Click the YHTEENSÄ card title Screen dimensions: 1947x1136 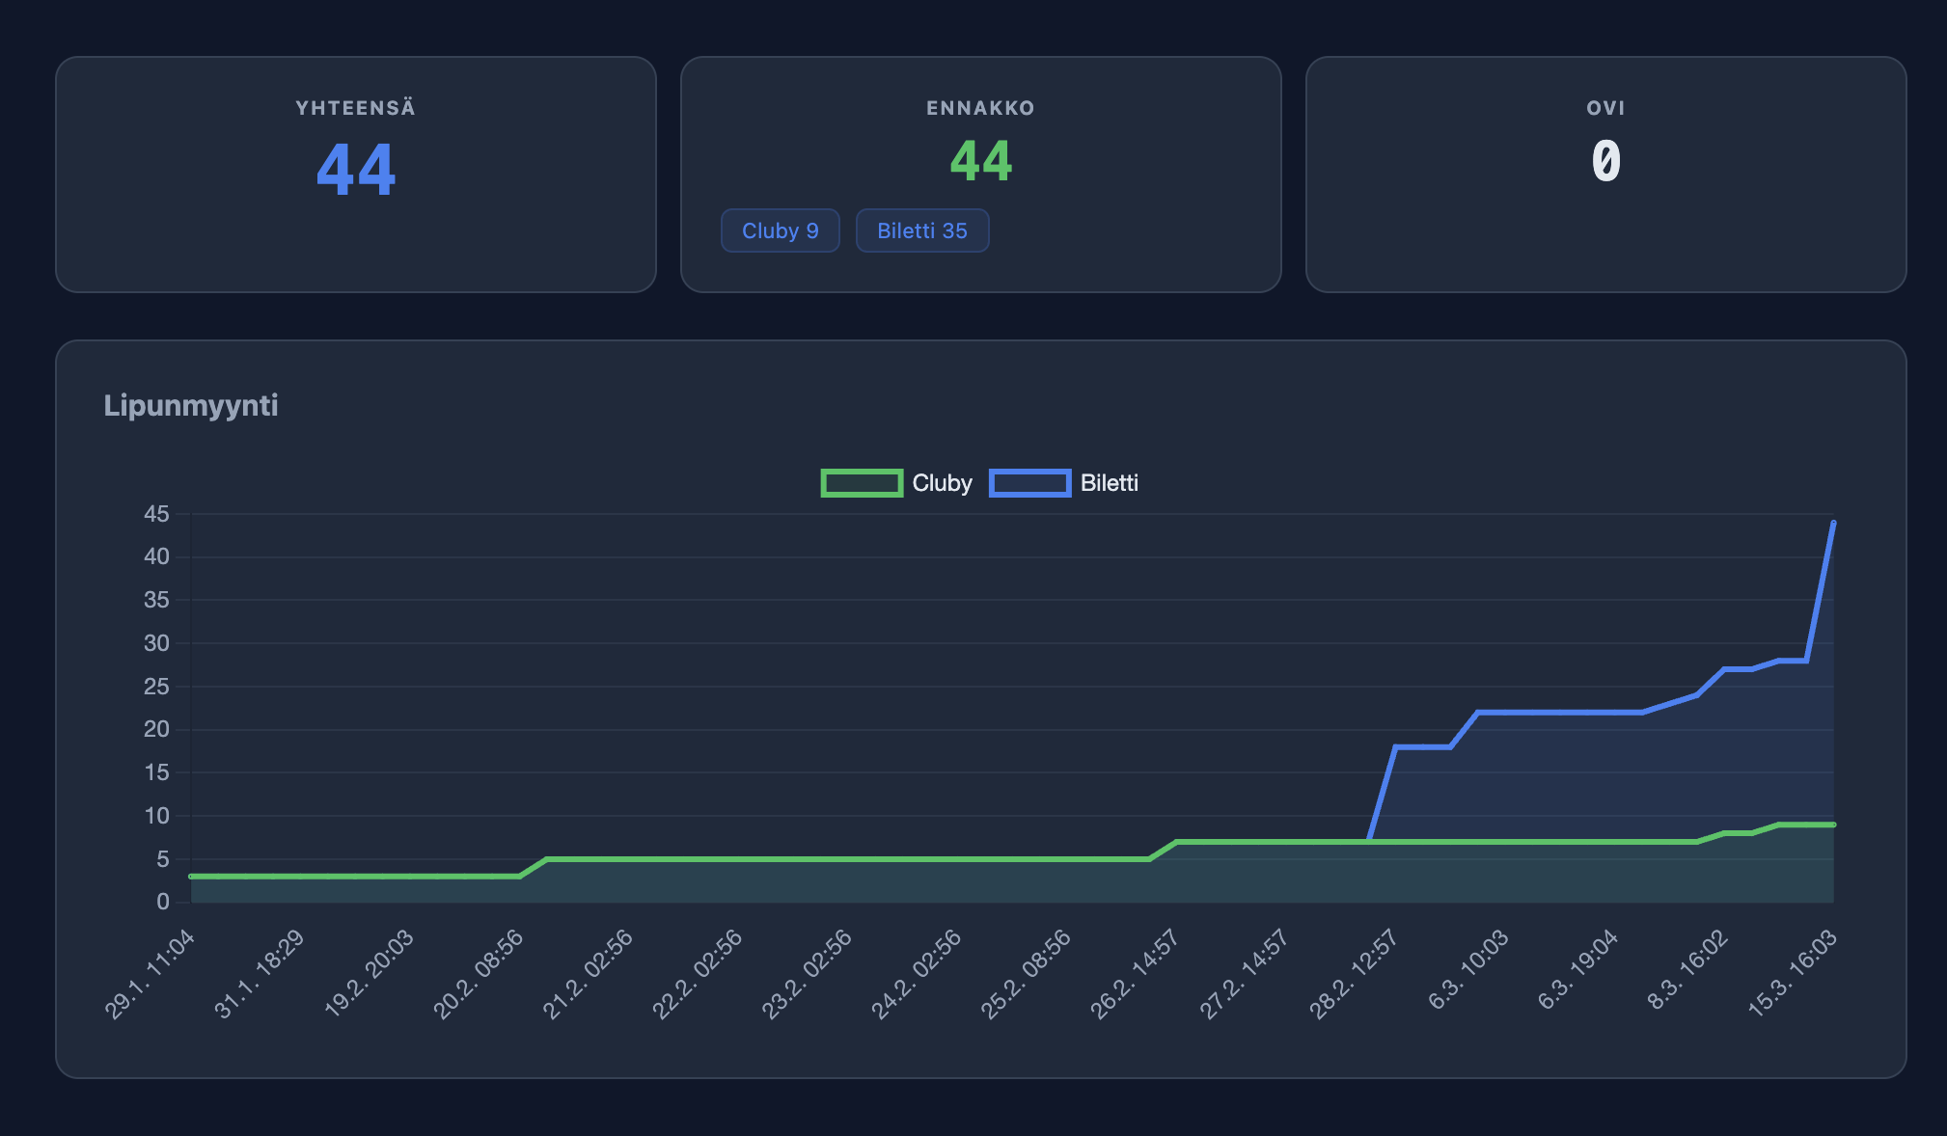click(356, 108)
